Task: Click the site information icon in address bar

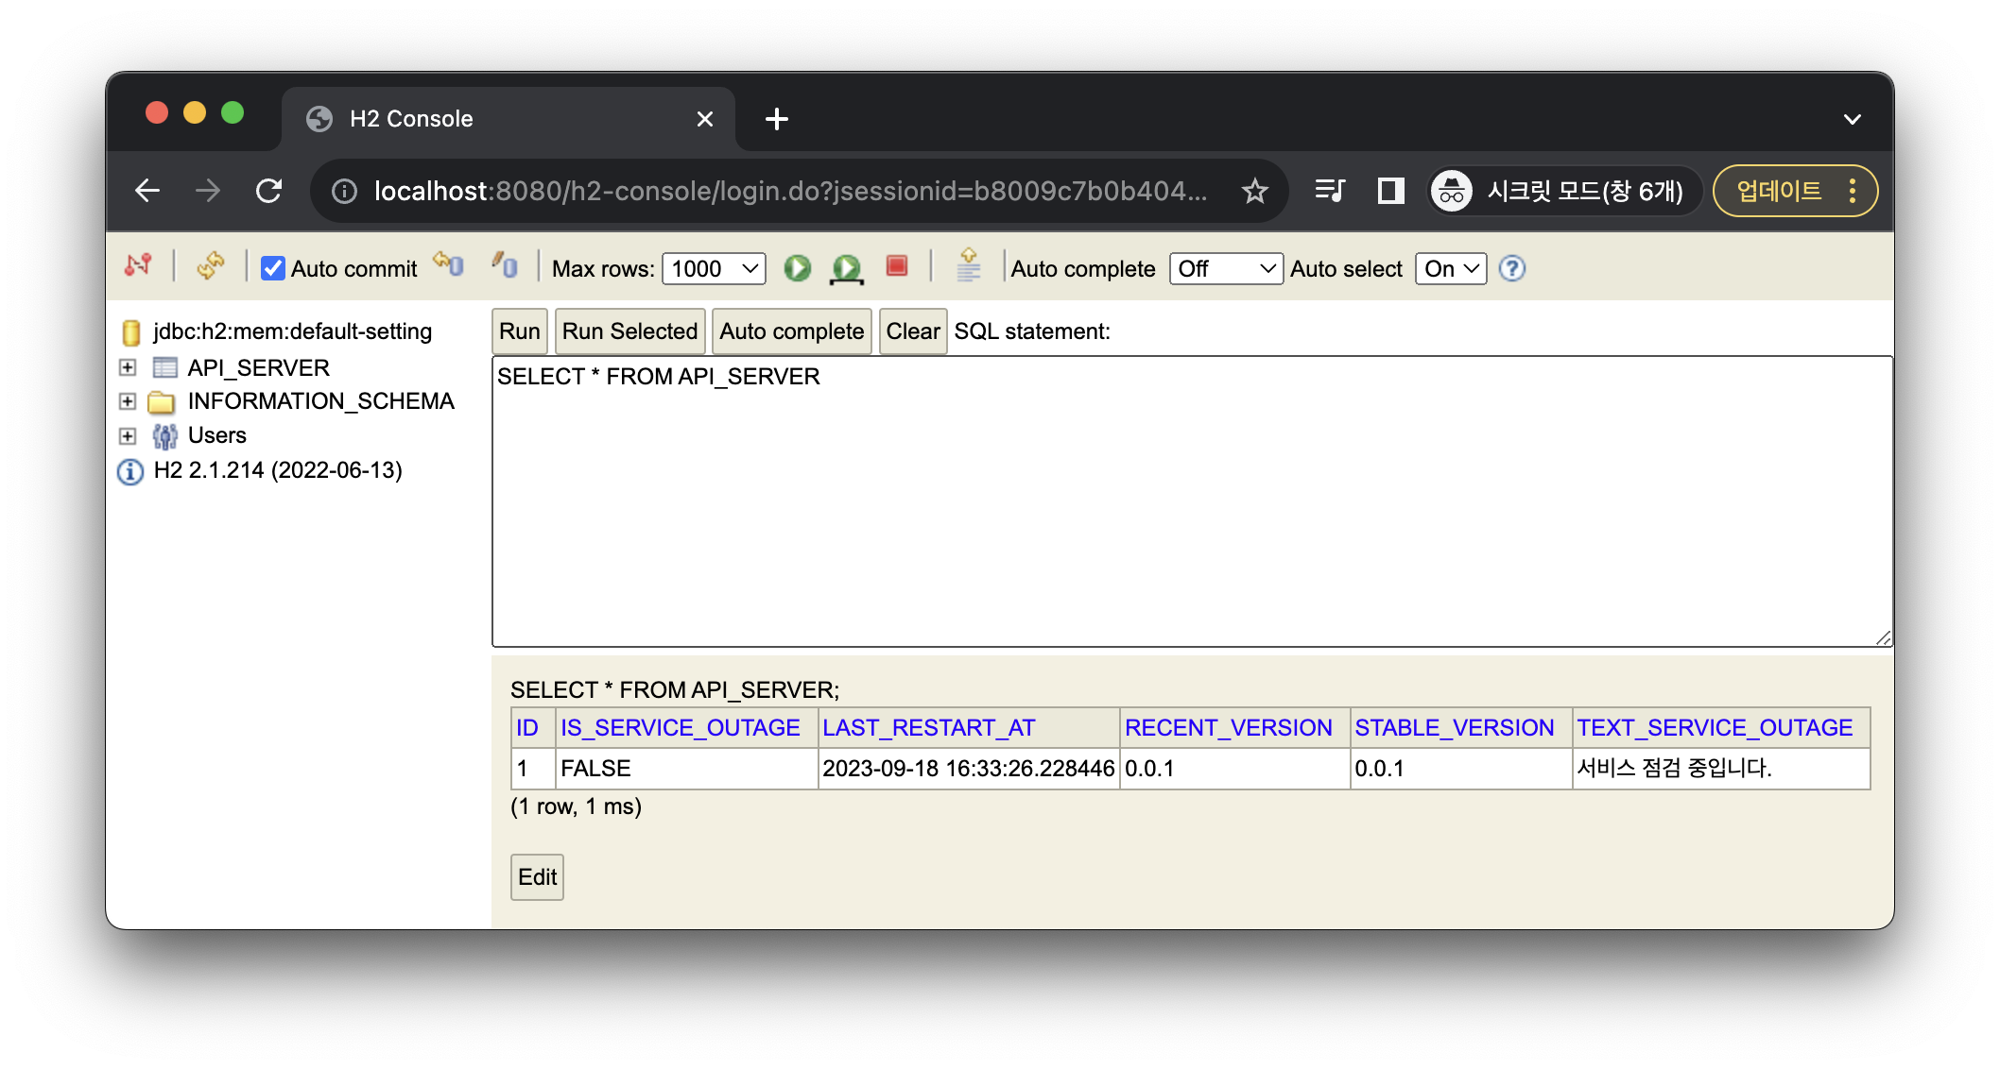Action: [x=345, y=192]
